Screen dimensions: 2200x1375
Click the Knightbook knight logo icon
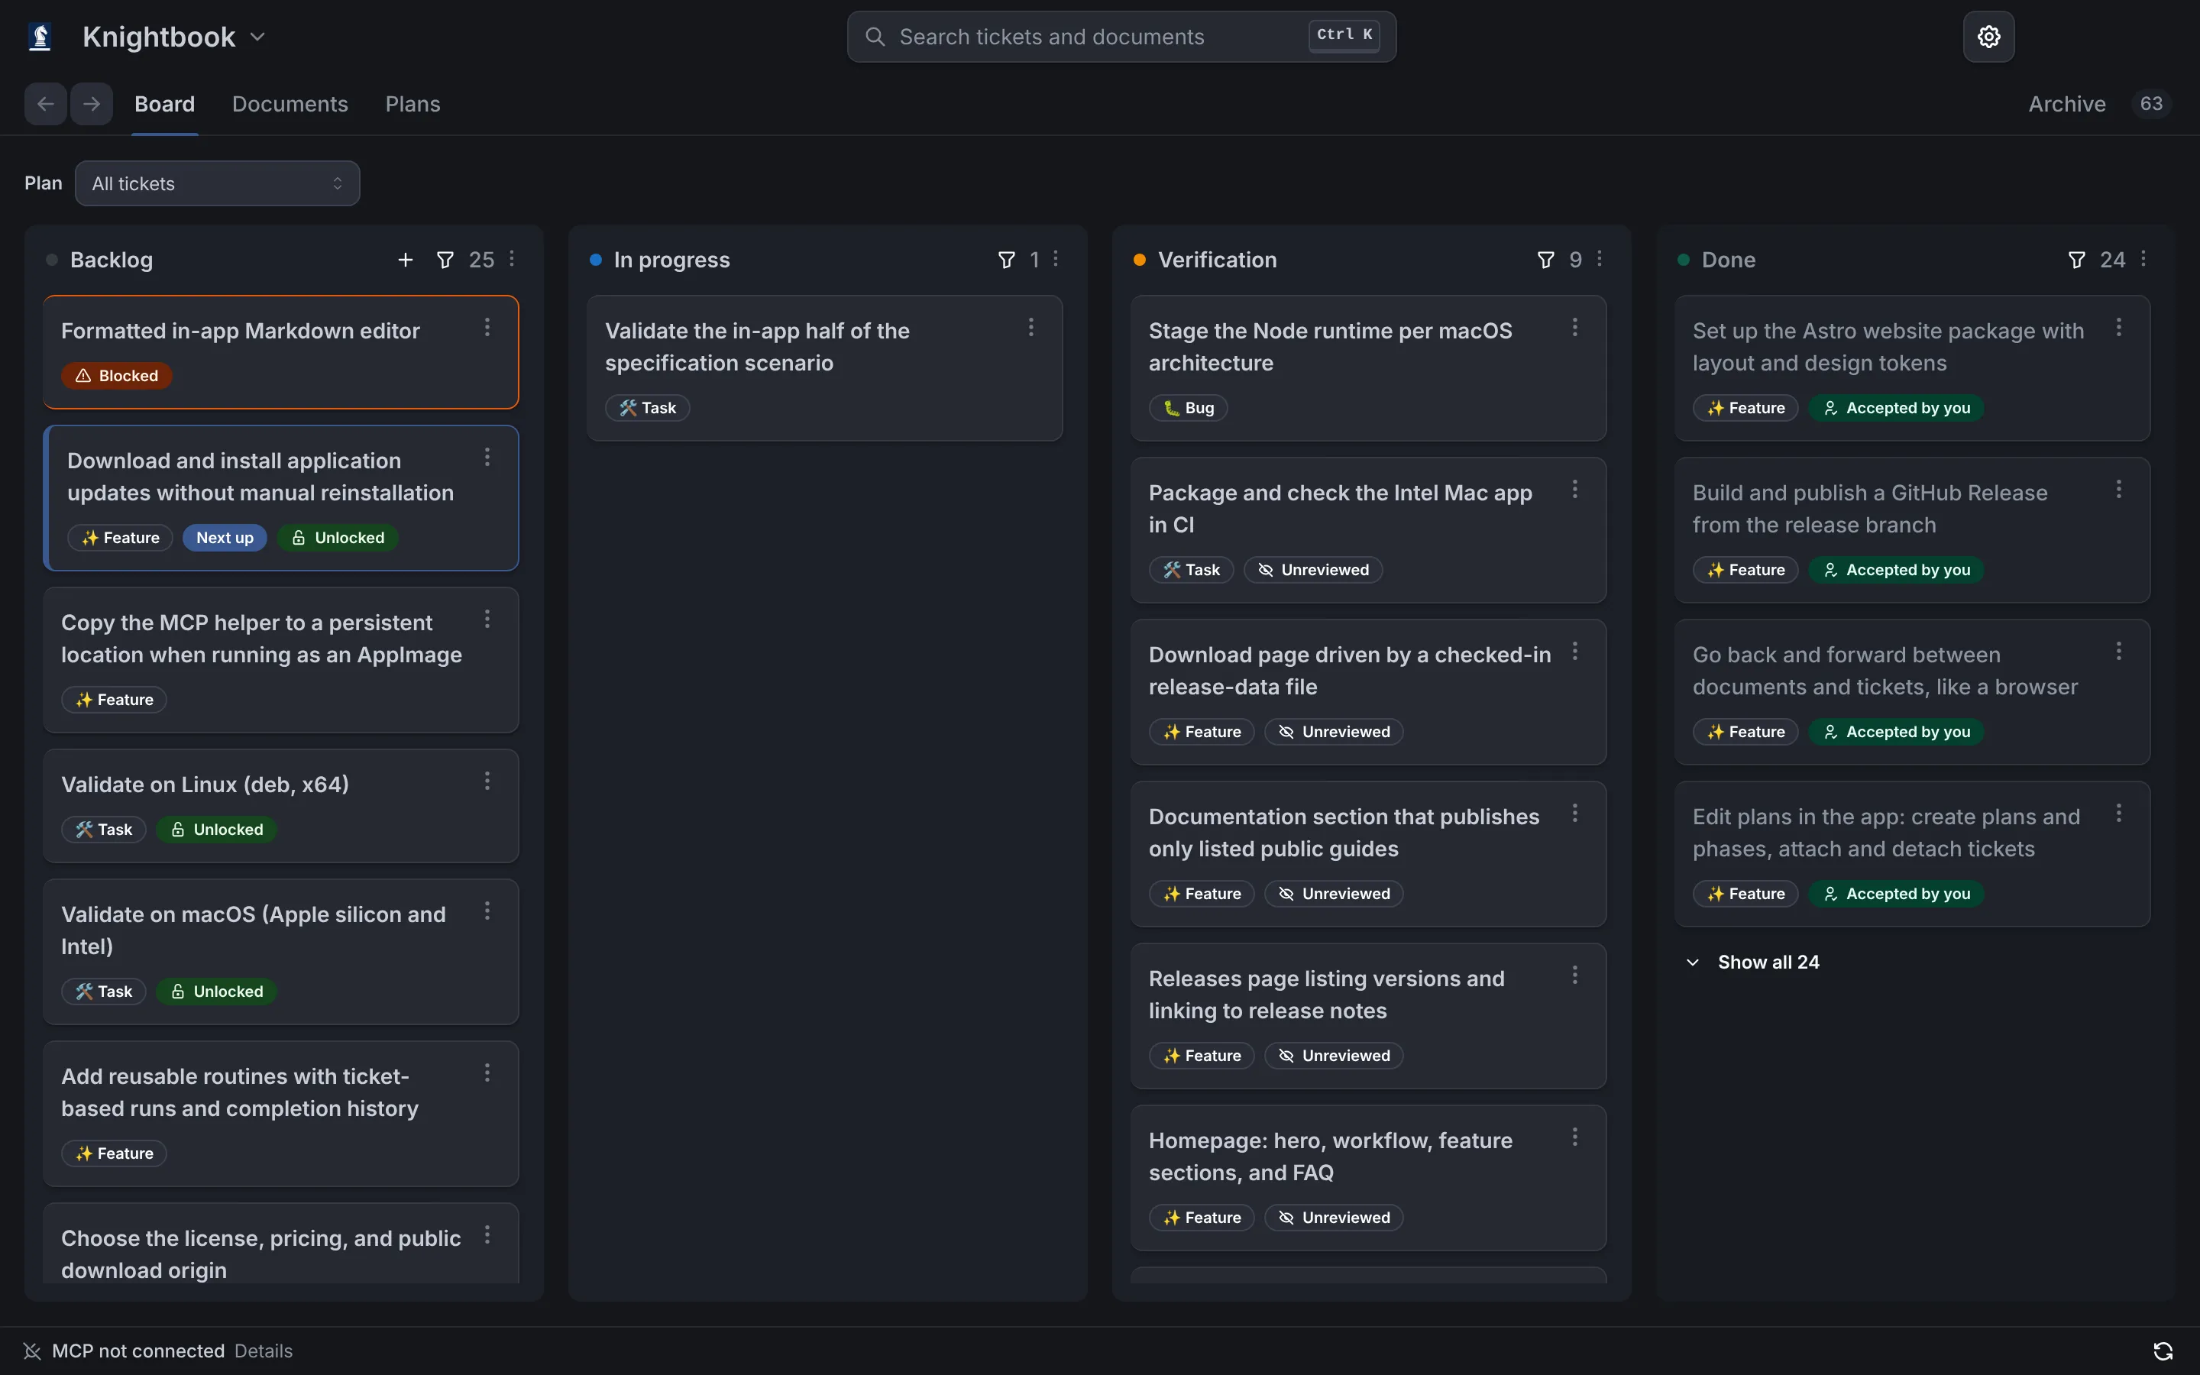(39, 37)
